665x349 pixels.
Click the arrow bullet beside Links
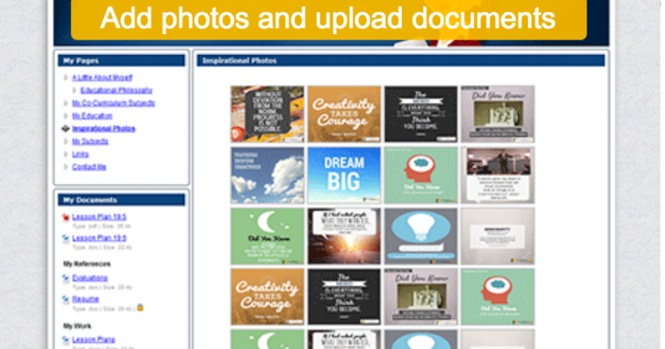coord(66,154)
